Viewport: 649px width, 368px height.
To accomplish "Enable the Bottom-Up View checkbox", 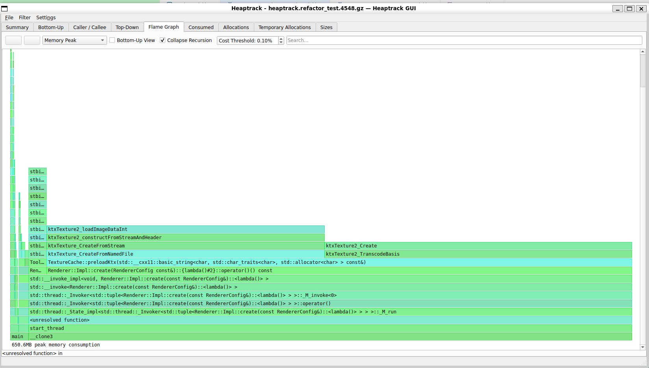I will tap(113, 40).
